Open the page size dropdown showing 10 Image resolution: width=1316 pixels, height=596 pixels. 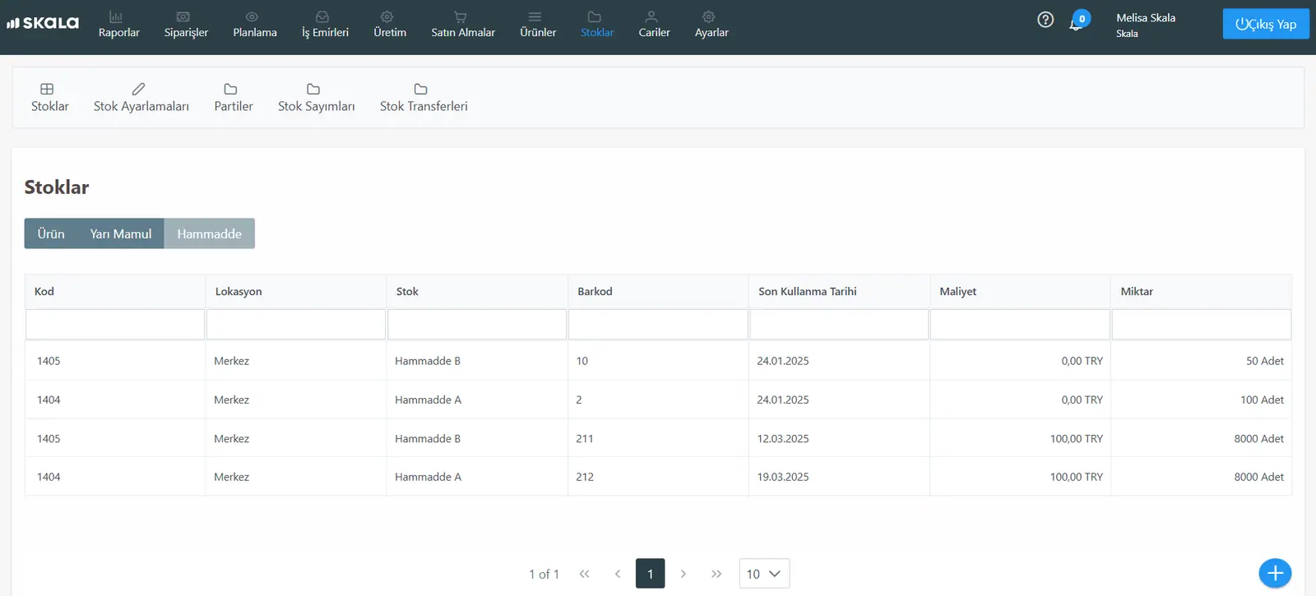(x=764, y=574)
